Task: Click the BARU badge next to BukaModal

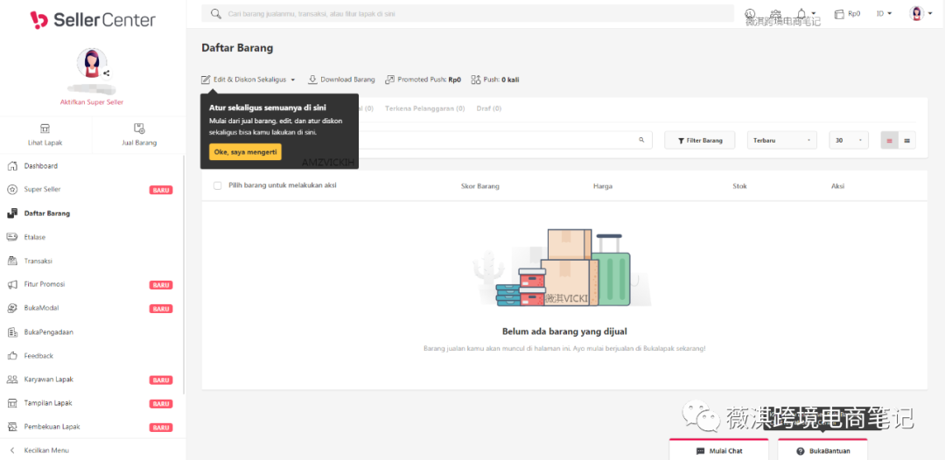Action: 161,309
